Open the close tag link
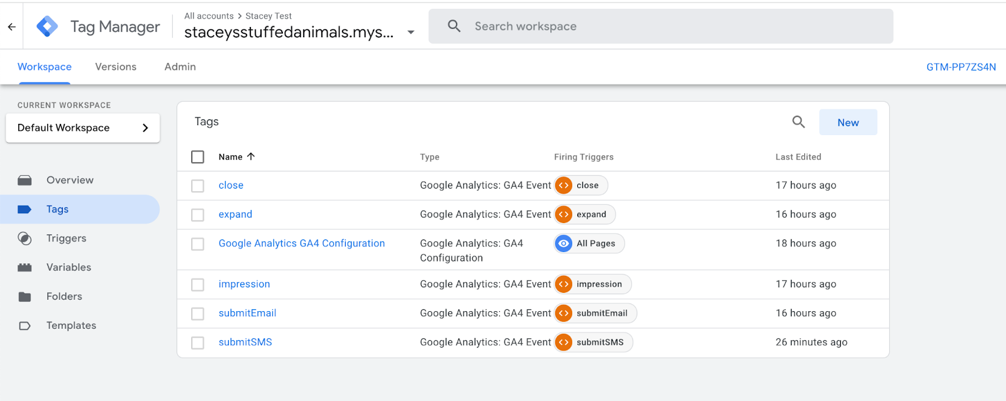The height and width of the screenshot is (401, 1006). point(231,185)
